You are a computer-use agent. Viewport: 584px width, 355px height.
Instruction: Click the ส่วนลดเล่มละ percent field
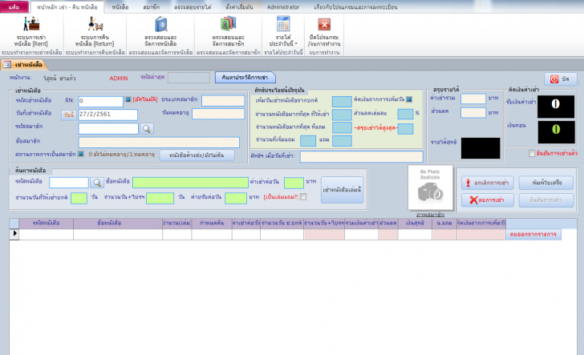pyautogui.click(x=405, y=114)
